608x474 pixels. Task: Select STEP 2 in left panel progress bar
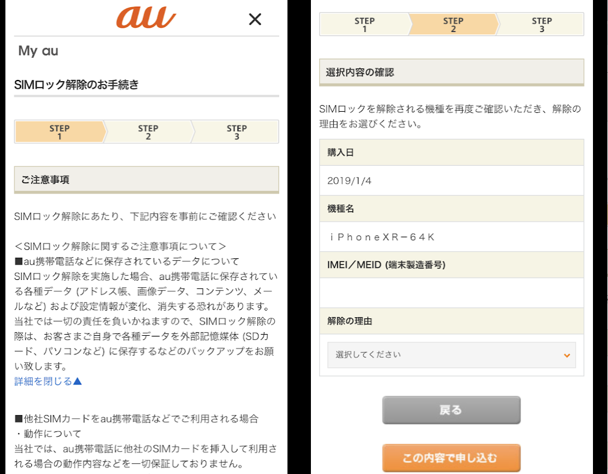[148, 132]
